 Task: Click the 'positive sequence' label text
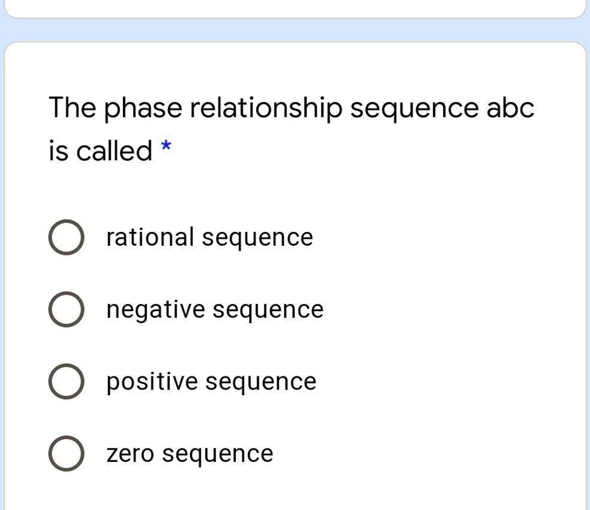pyautogui.click(x=212, y=382)
